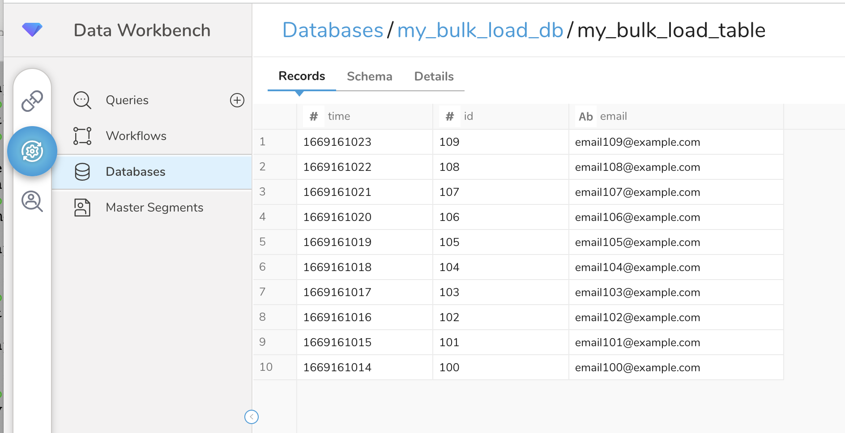Click the Master Segments document icon

tap(82, 208)
